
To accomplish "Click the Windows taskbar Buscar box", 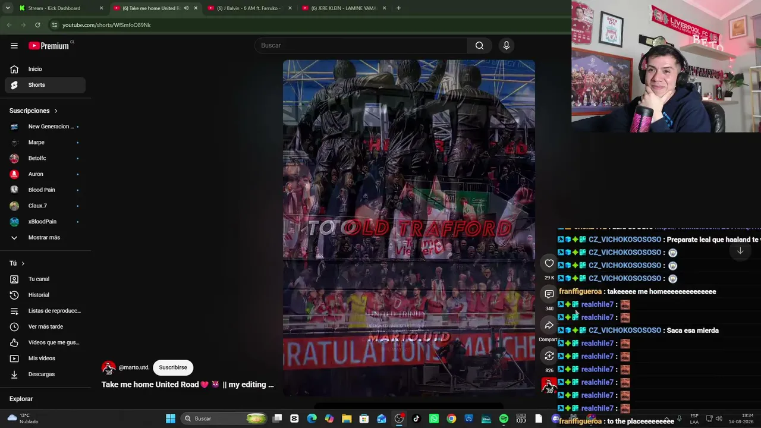I will pos(224,418).
